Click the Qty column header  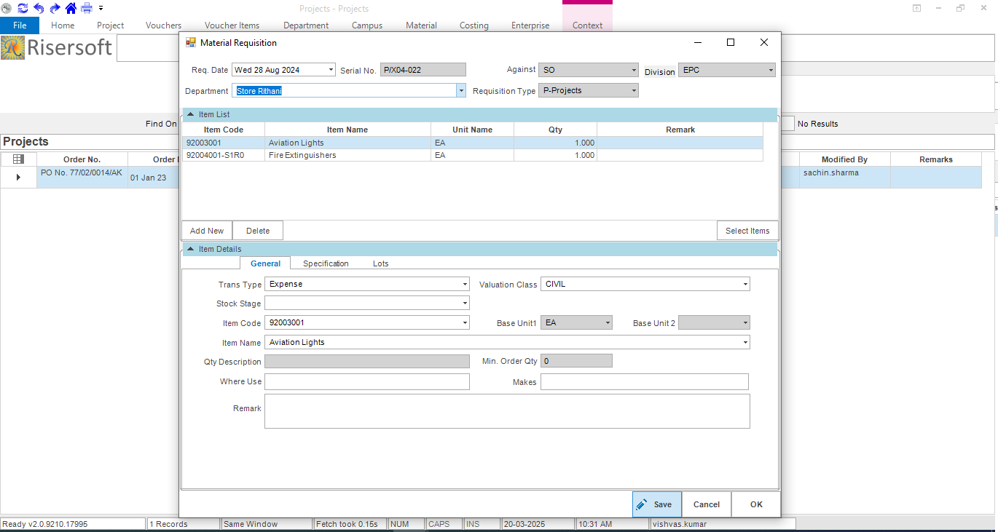pos(555,130)
